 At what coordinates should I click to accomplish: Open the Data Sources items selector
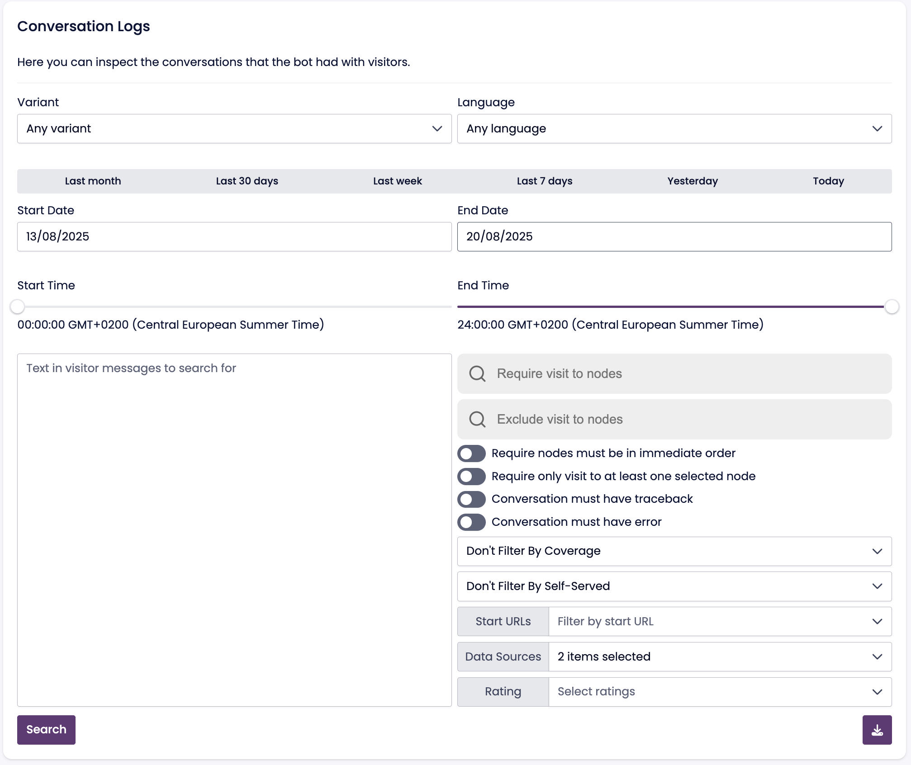tap(719, 656)
